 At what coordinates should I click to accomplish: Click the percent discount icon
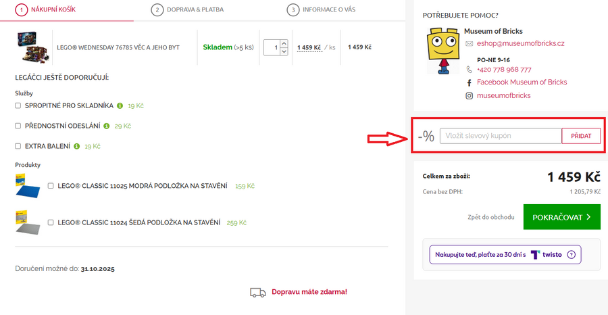tap(426, 136)
